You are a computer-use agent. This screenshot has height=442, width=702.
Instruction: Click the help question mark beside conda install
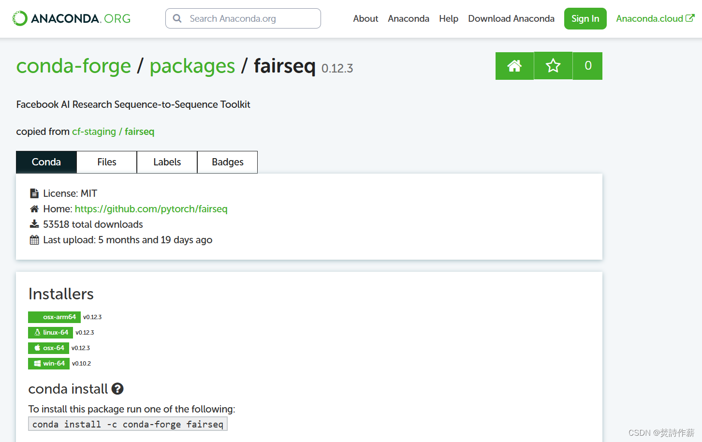pos(117,388)
